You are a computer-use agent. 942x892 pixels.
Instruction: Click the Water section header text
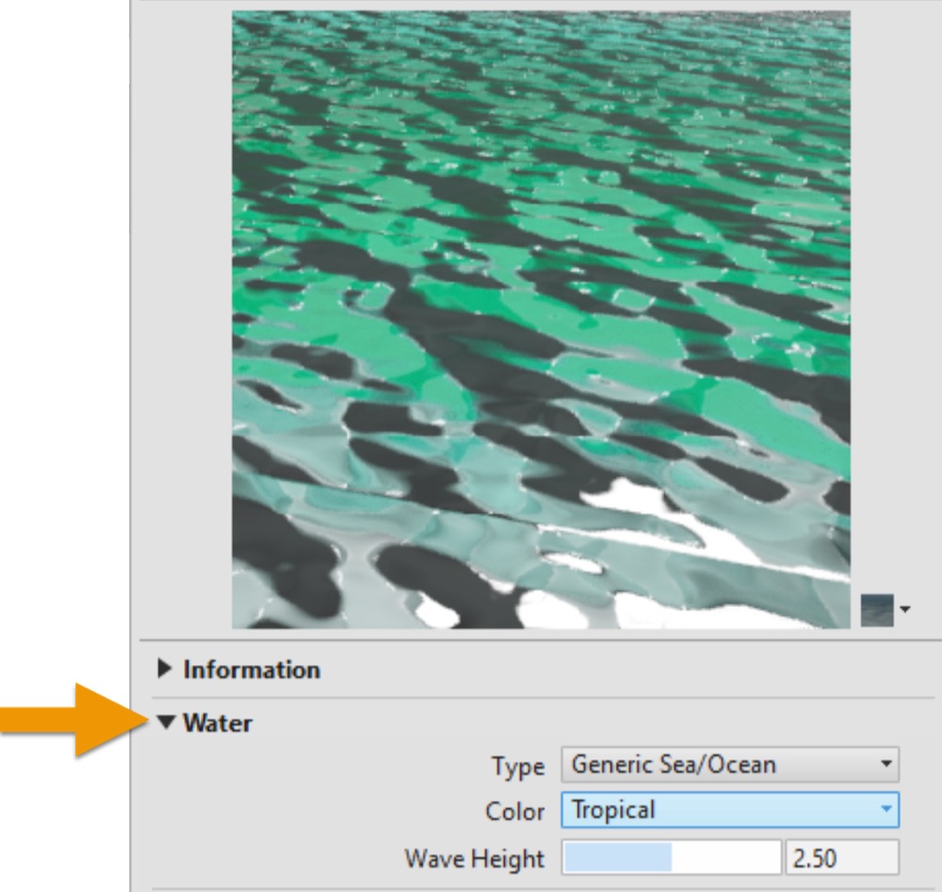click(218, 723)
